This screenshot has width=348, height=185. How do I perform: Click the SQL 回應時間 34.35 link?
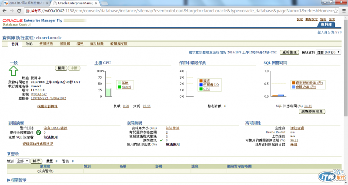pos(308,106)
